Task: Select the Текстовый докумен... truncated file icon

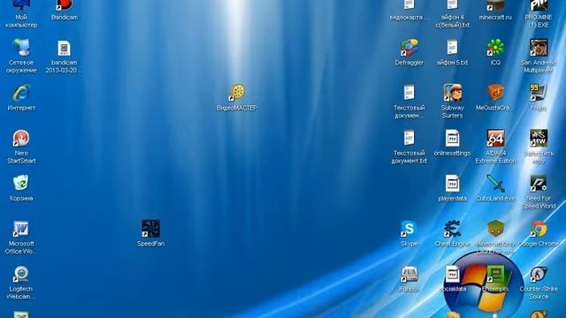Action: tap(409, 93)
